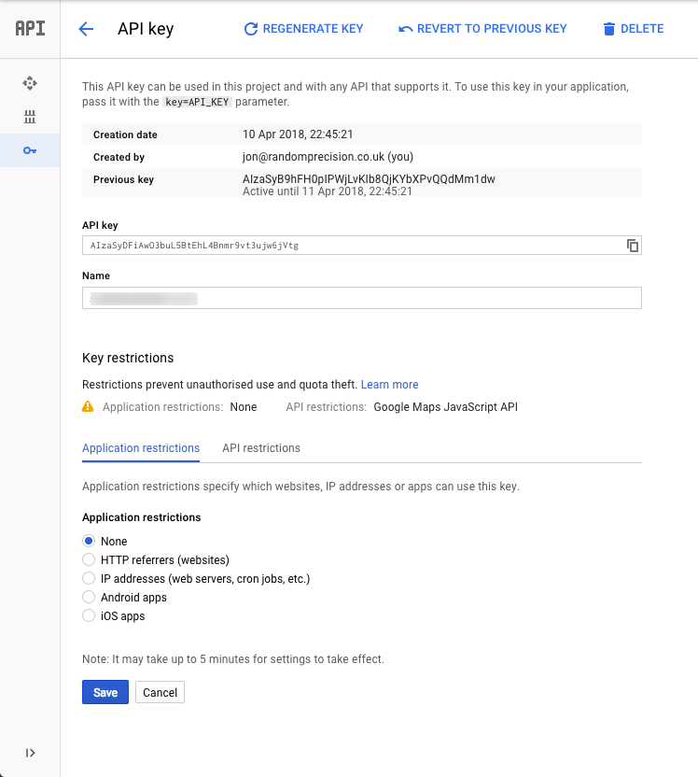This screenshot has height=777, width=698.
Task: Expand the sidebar navigation panel
Action: click(x=30, y=753)
